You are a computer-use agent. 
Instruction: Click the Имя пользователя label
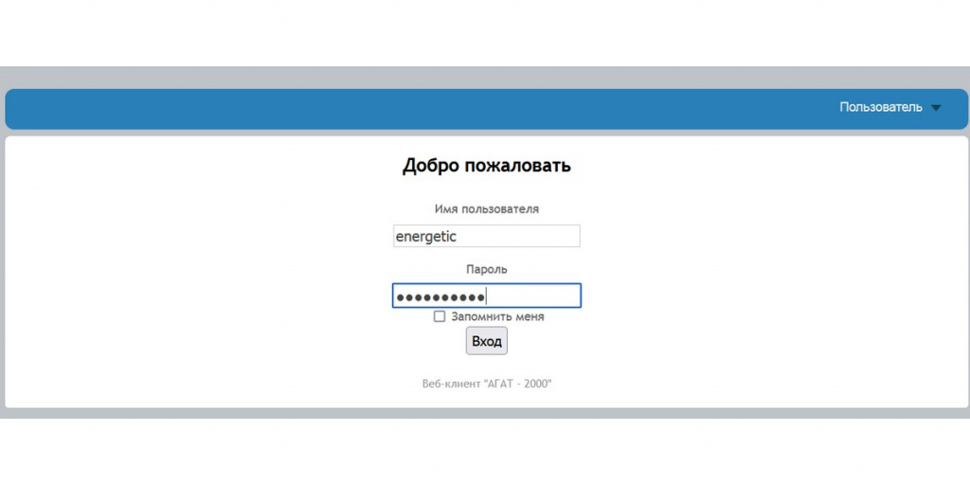tap(486, 208)
